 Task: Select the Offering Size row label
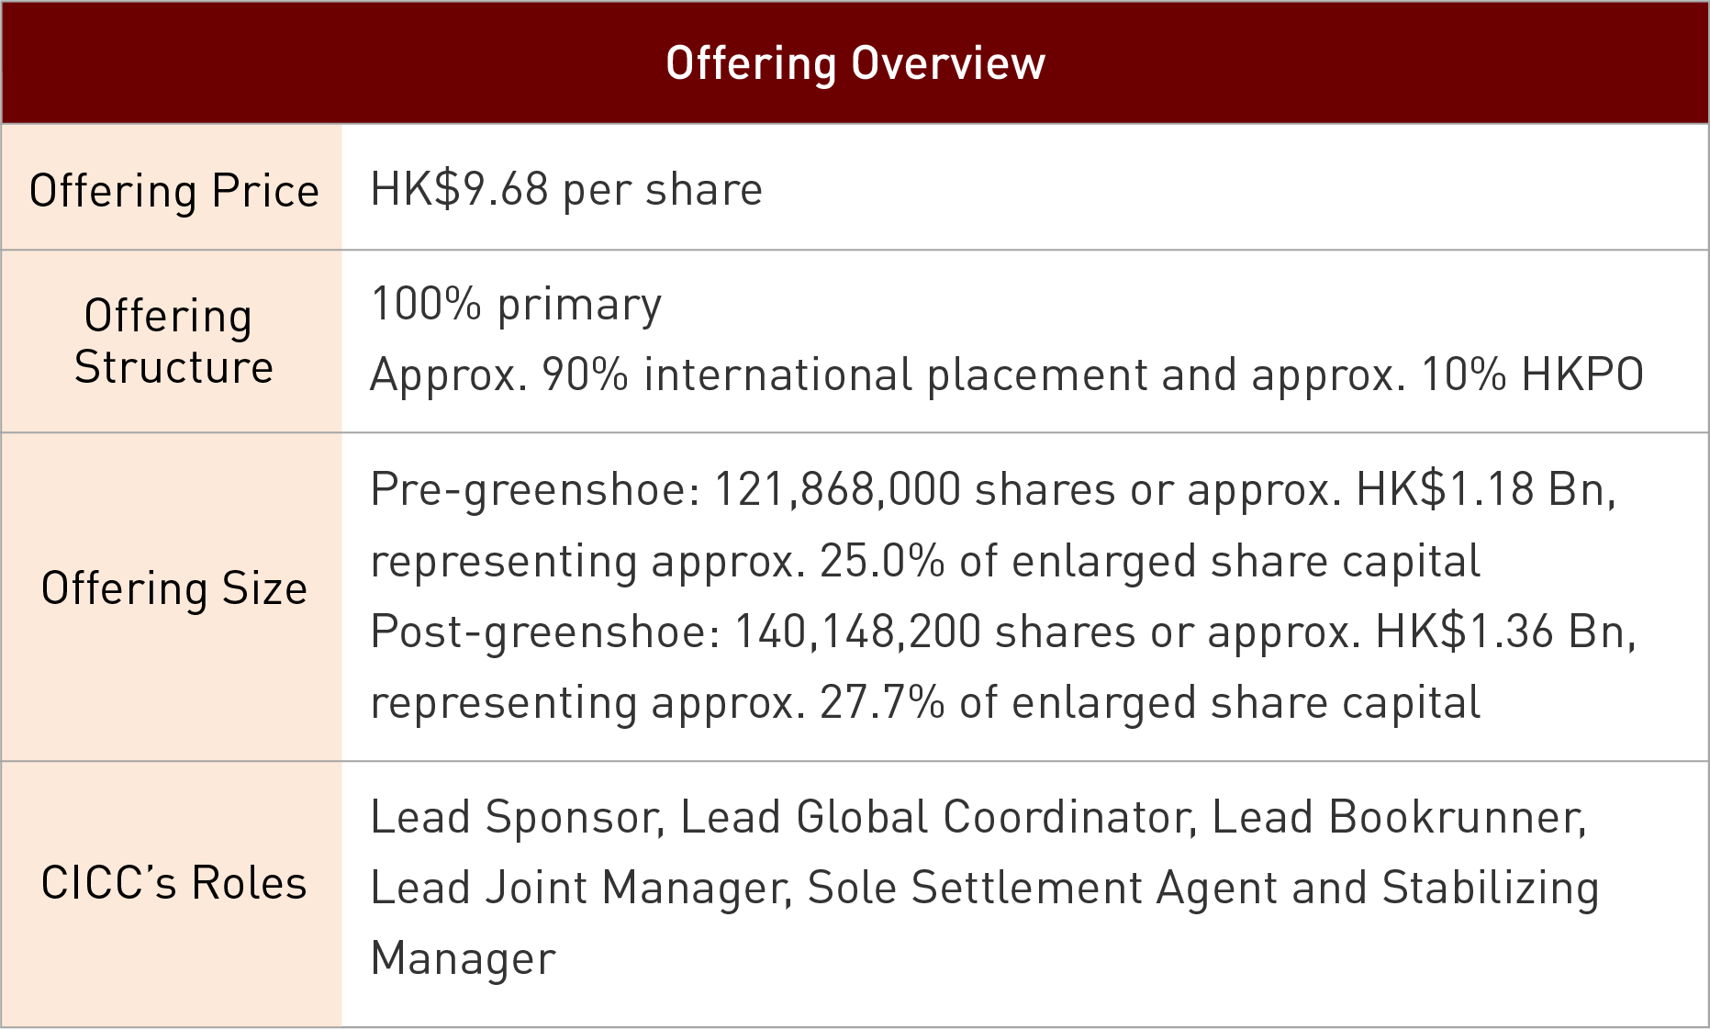pos(173,588)
